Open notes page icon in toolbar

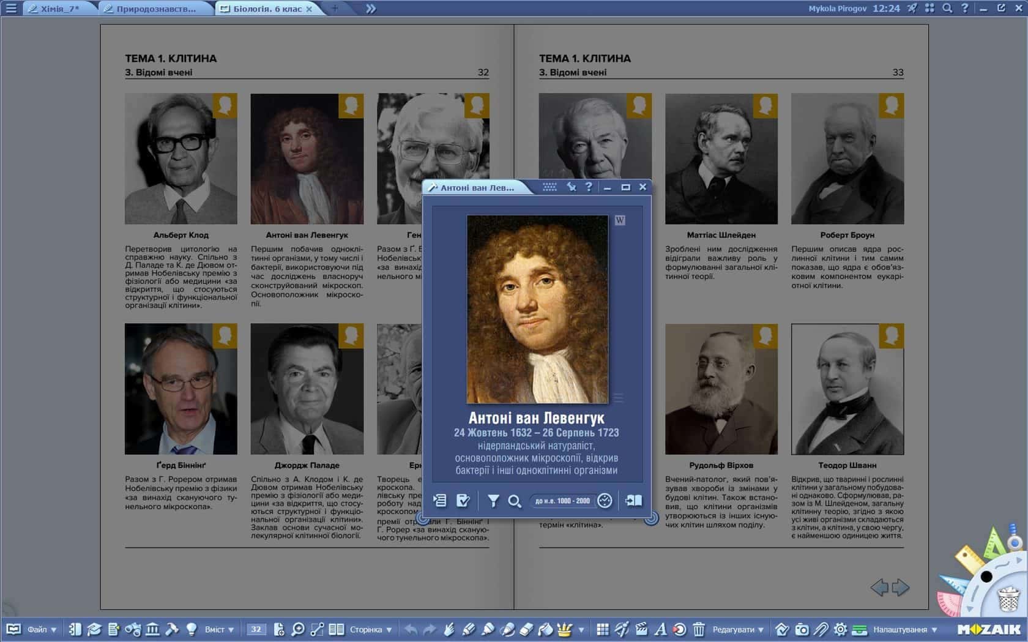pyautogui.click(x=113, y=629)
